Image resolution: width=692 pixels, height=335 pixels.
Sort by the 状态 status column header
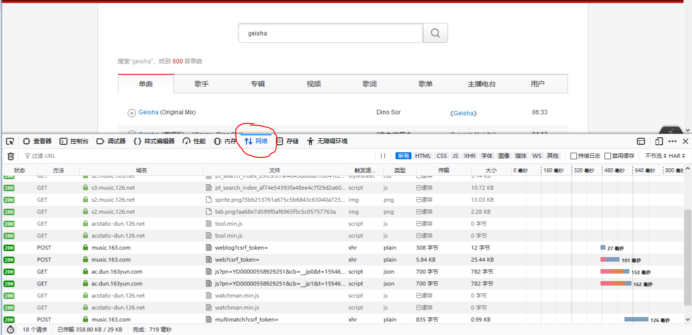tap(19, 170)
